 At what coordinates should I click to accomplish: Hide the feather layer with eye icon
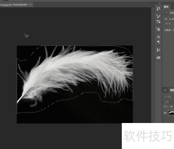[165, 113]
